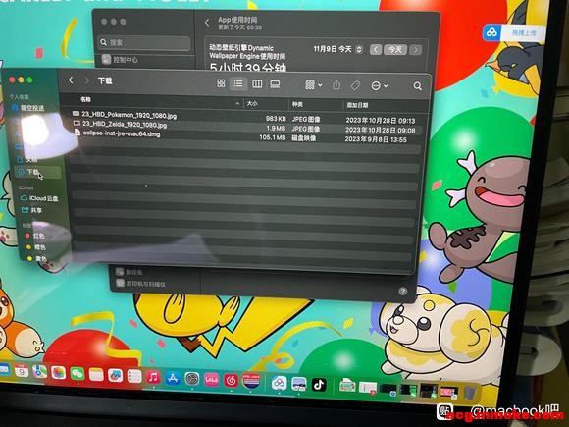Open the group-by dropdown in Finder toolbar
The image size is (569, 427).
(314, 85)
